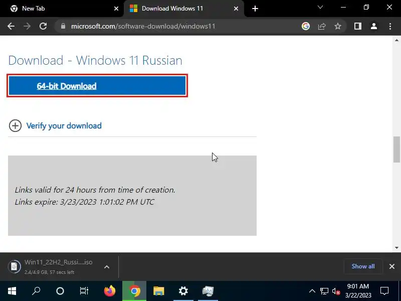Image resolution: width=401 pixels, height=301 pixels.
Task: Click the muted volume tray icon
Action: coord(336,291)
